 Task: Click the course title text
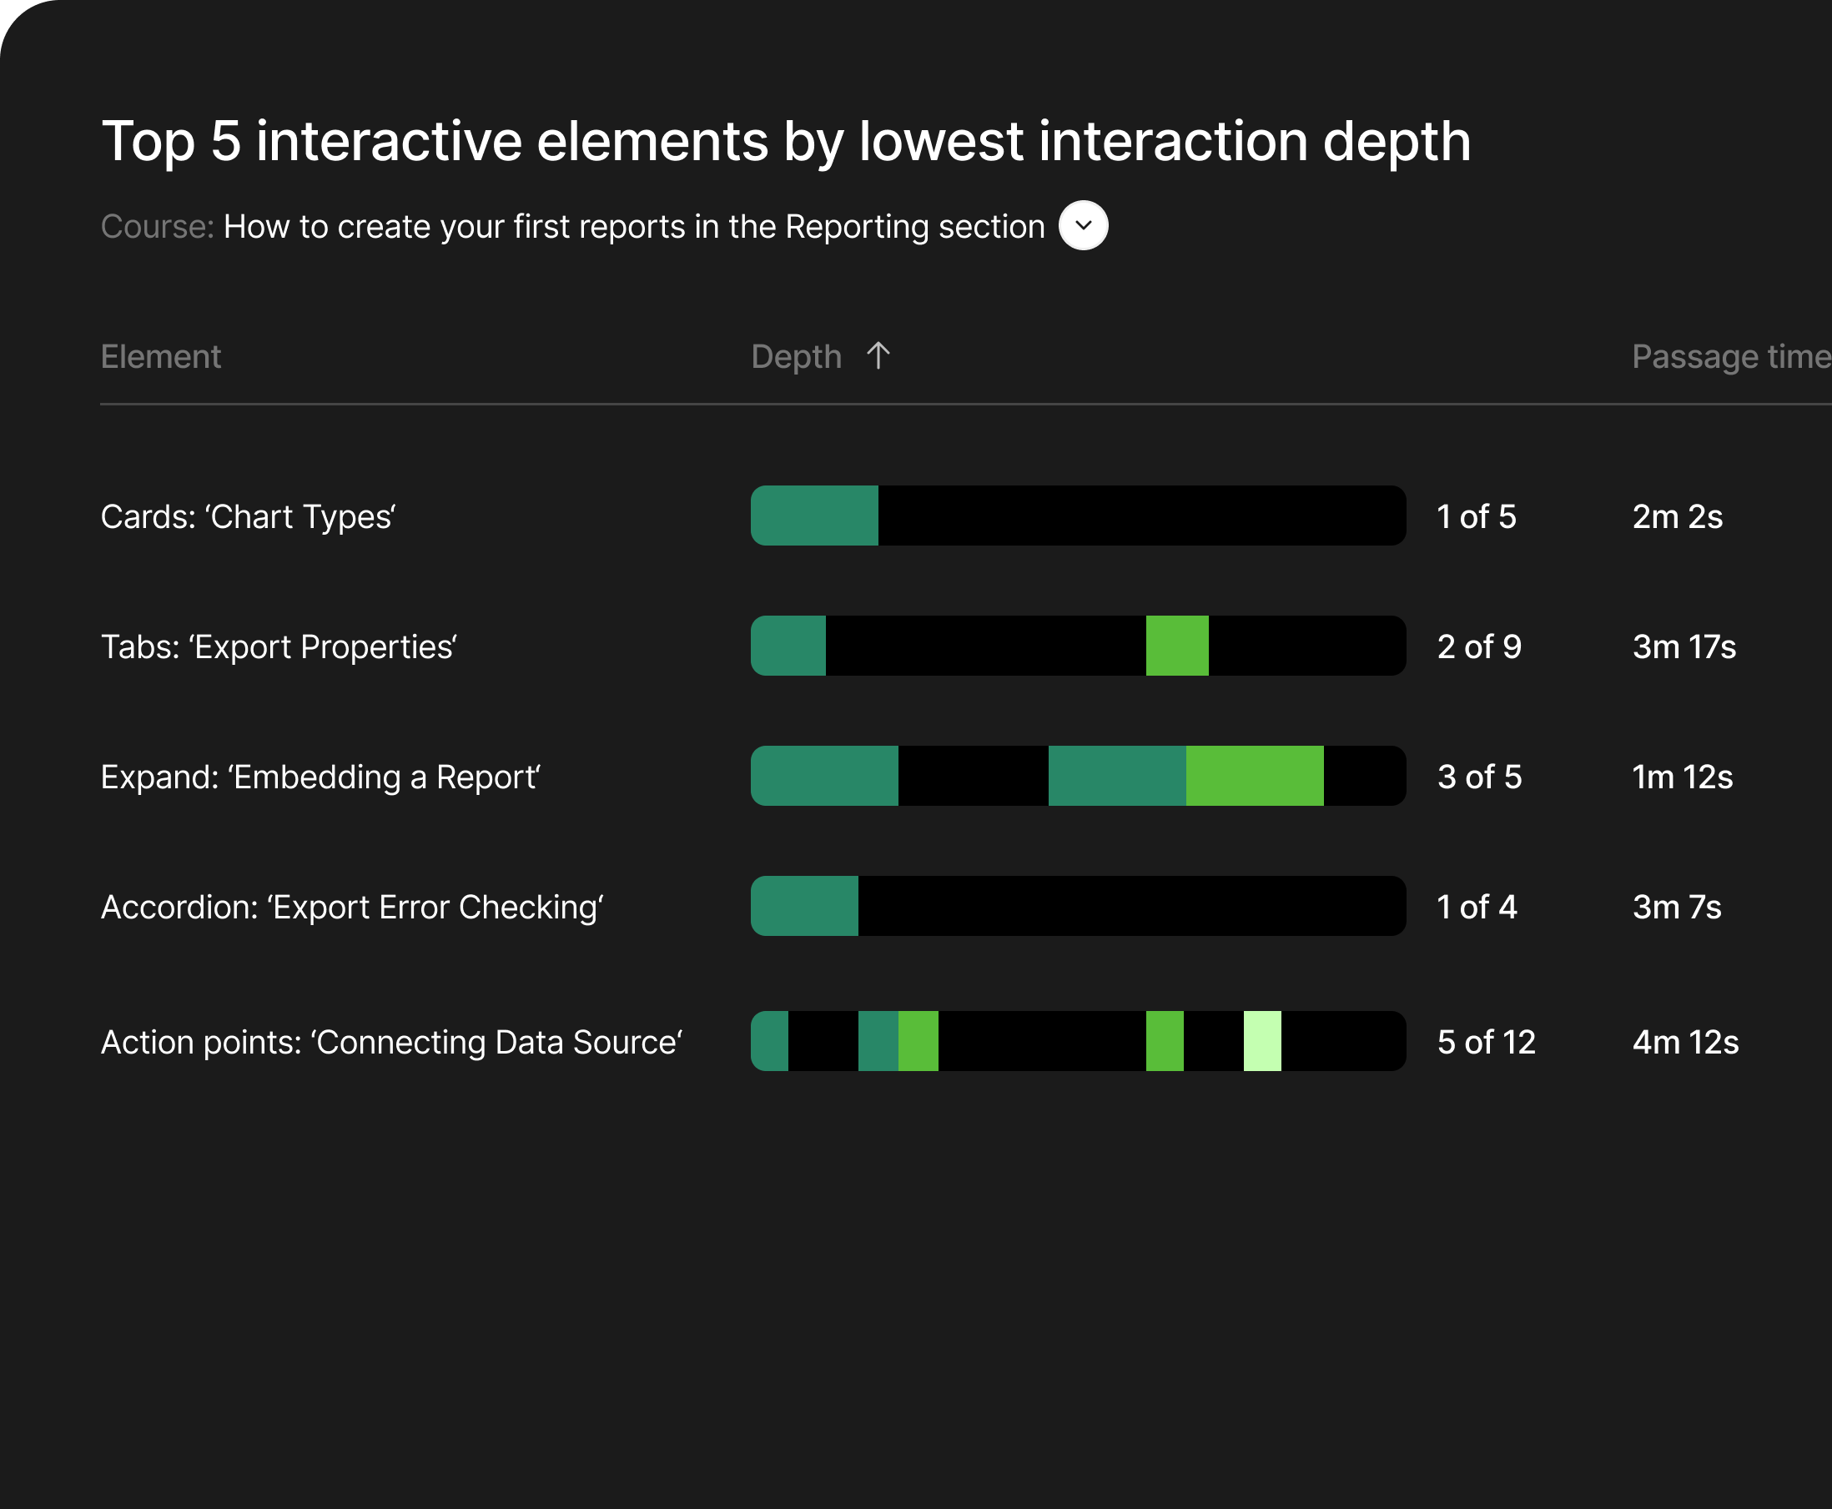[633, 226]
